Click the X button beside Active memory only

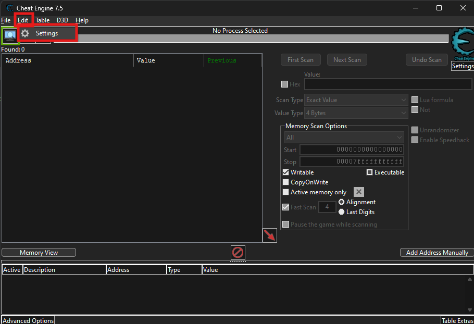click(359, 192)
